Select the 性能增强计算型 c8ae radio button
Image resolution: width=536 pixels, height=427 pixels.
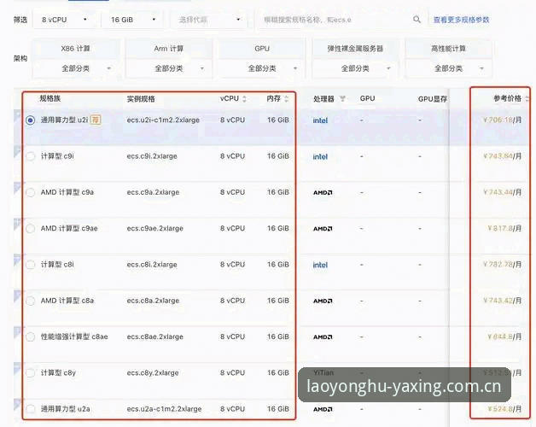point(31,337)
